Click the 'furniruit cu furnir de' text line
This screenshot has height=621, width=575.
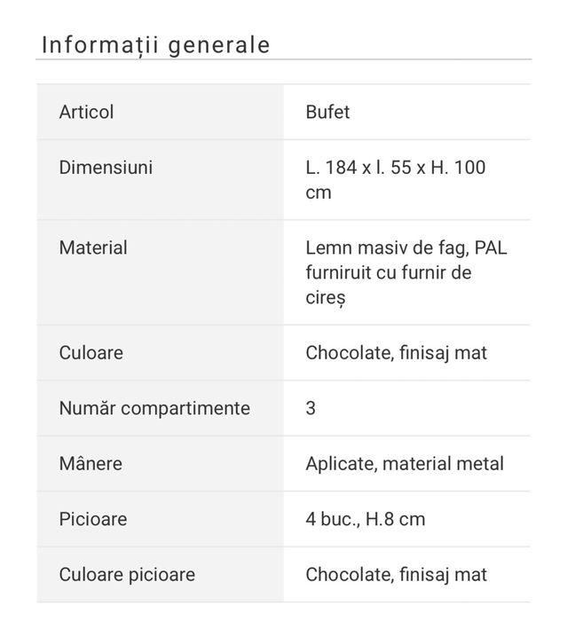pyautogui.click(x=389, y=273)
